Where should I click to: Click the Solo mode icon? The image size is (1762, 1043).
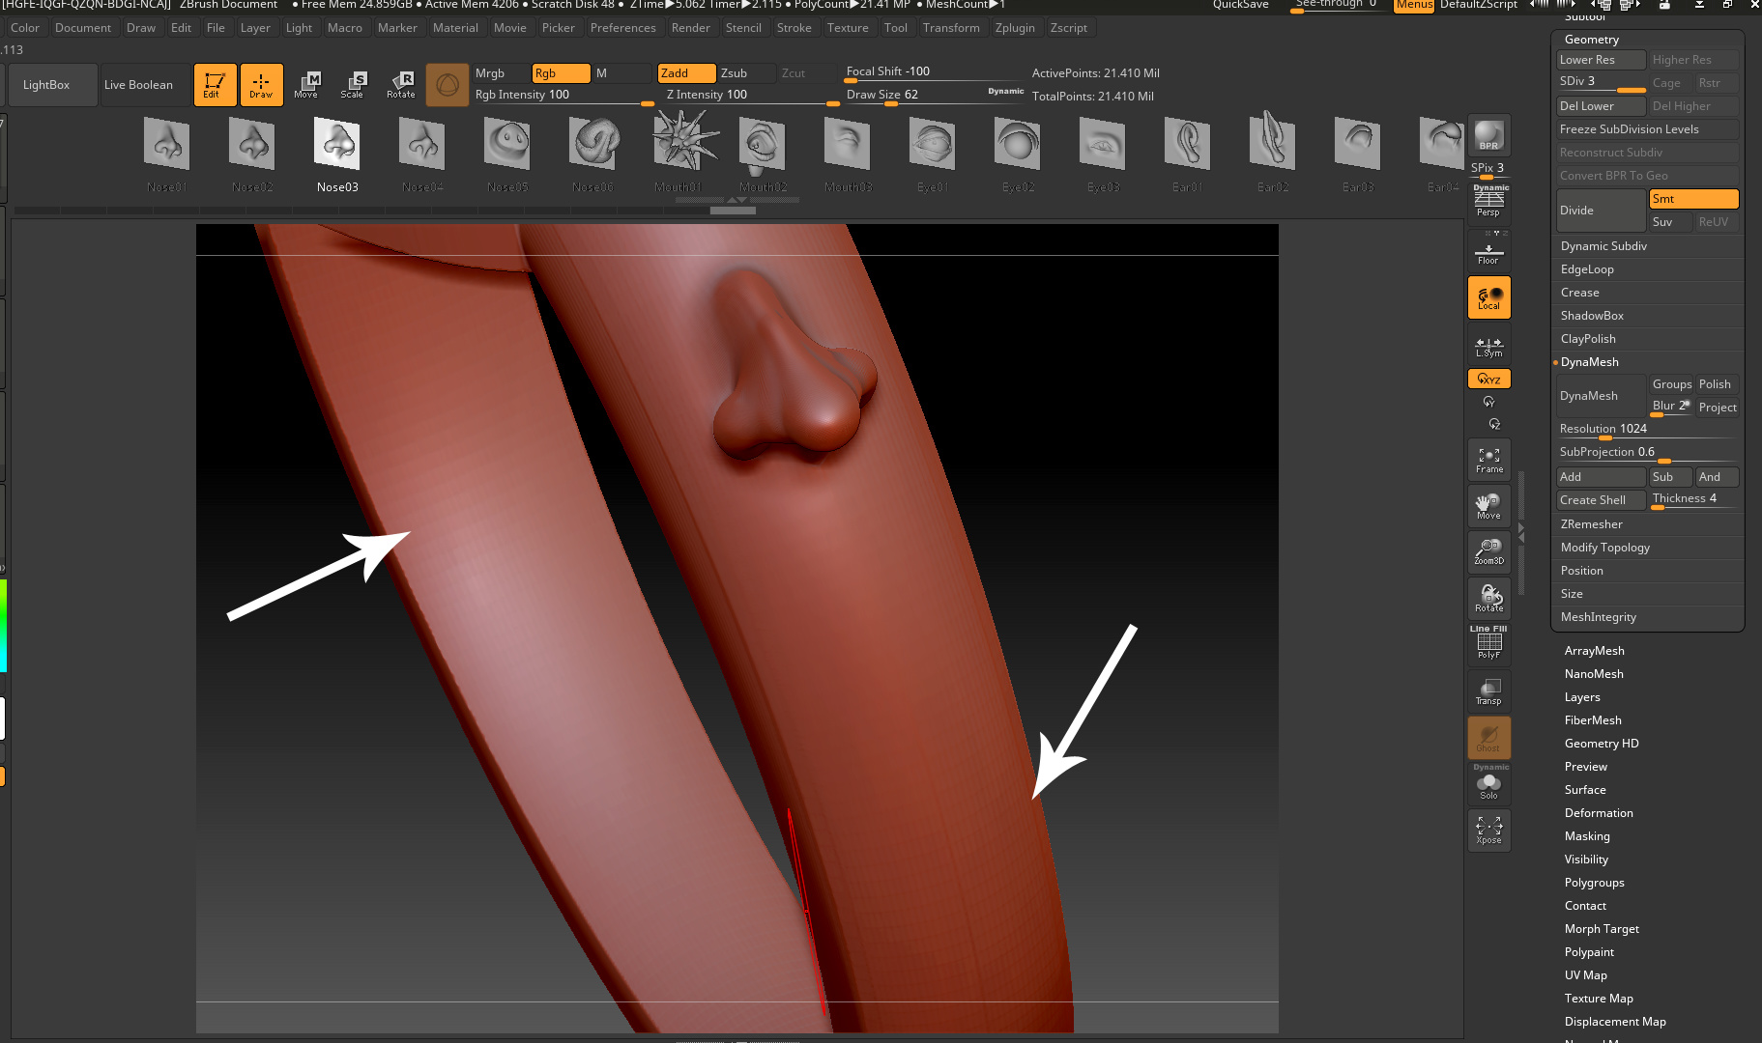point(1488,784)
